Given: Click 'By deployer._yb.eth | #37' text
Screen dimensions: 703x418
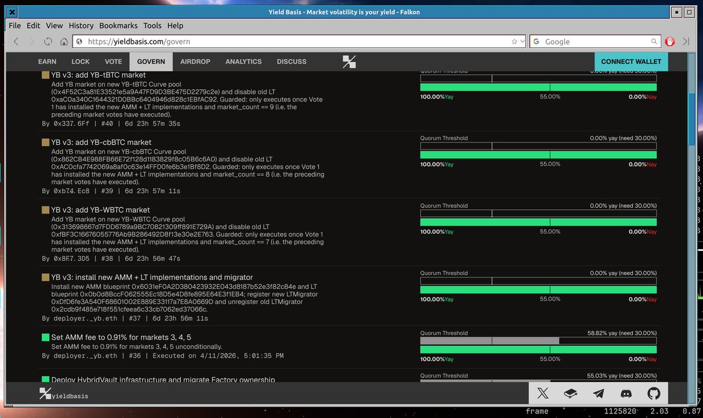Looking at the screenshot, I should click(x=93, y=318).
